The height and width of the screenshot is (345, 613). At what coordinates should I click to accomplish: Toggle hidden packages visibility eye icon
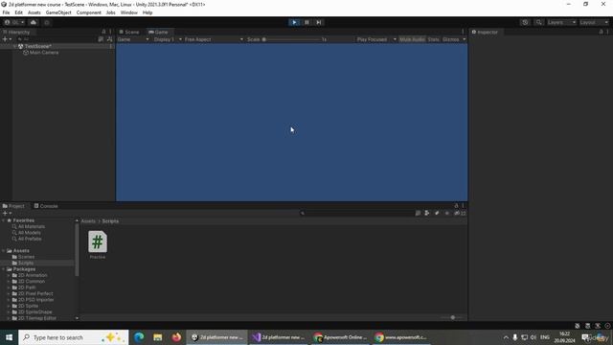460,213
